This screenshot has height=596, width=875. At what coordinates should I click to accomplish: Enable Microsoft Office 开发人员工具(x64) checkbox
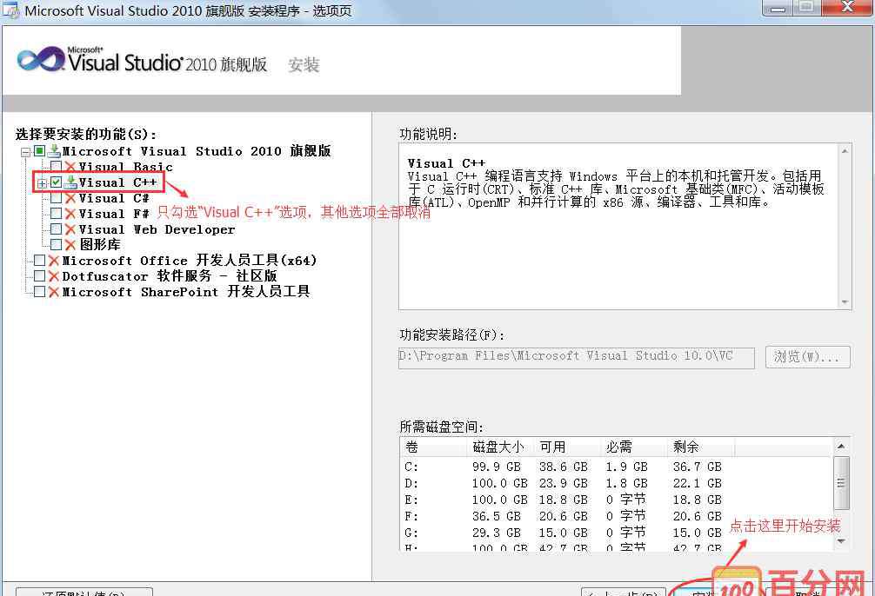click(39, 261)
